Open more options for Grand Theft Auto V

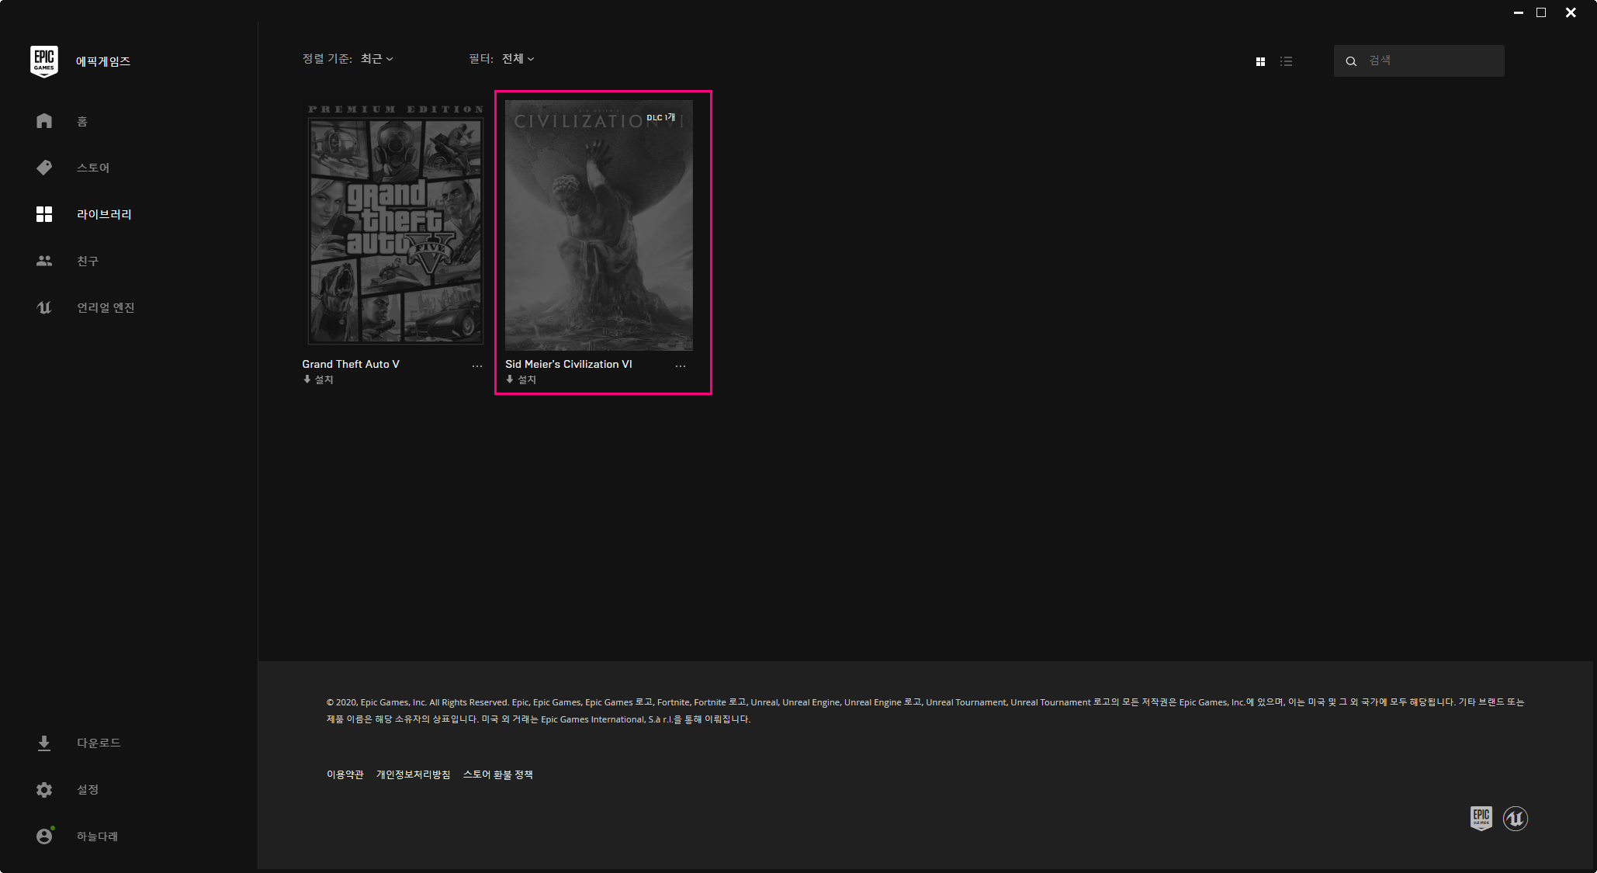tap(476, 365)
